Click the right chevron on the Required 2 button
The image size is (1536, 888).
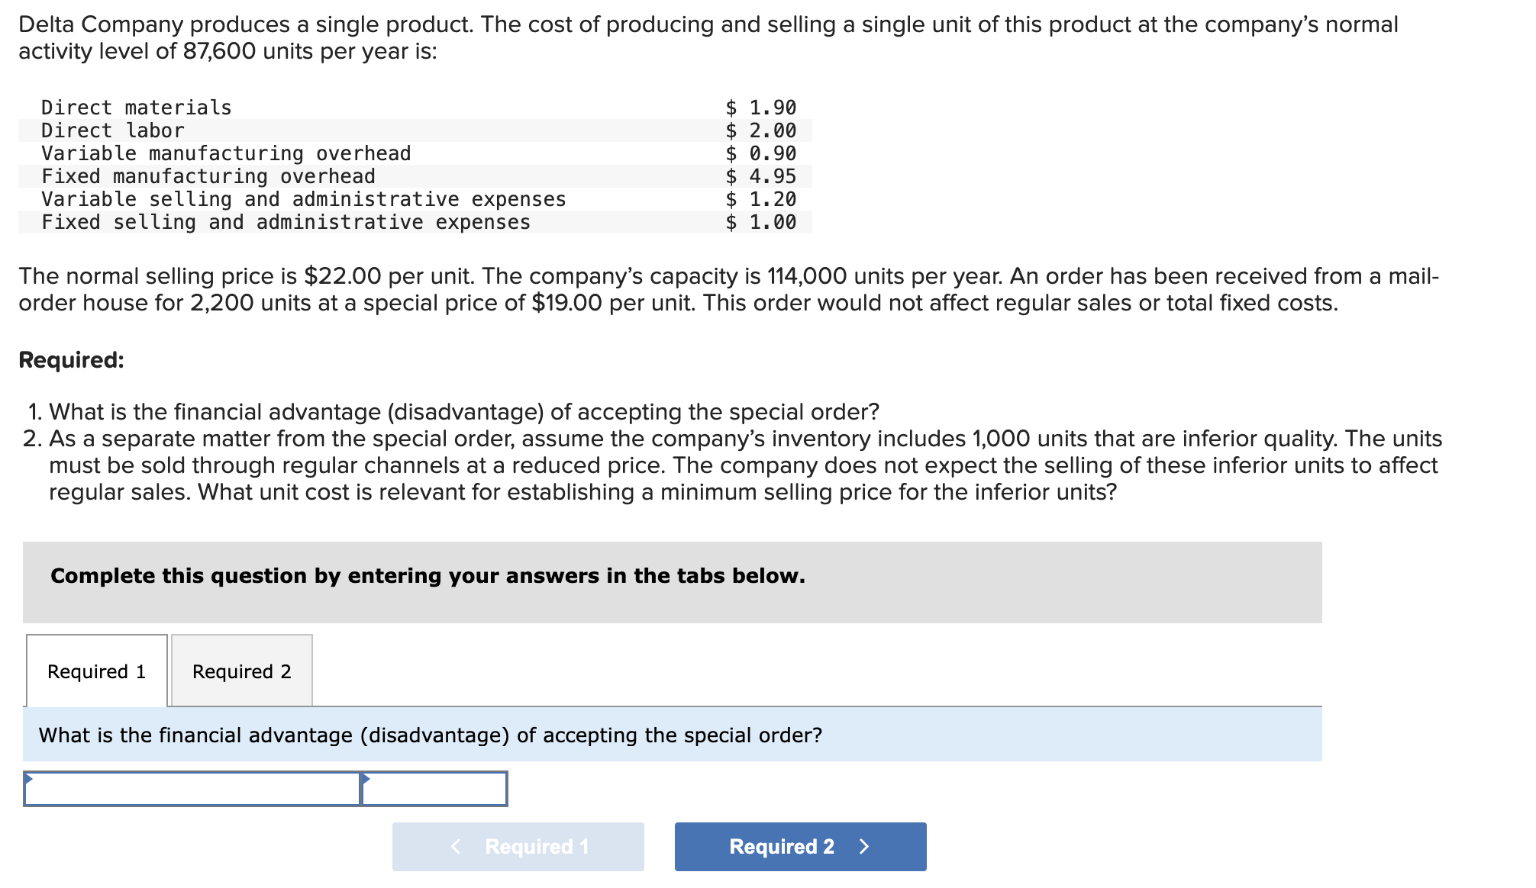(x=865, y=847)
